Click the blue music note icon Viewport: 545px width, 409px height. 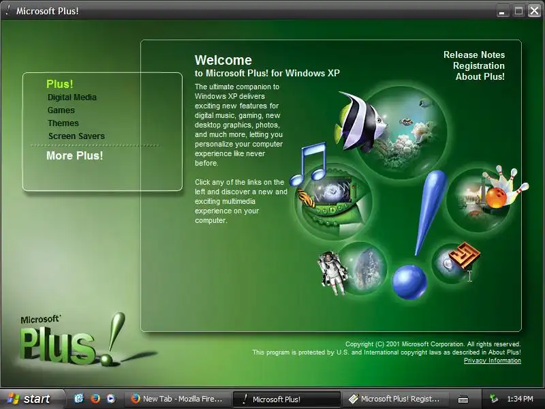(x=309, y=164)
